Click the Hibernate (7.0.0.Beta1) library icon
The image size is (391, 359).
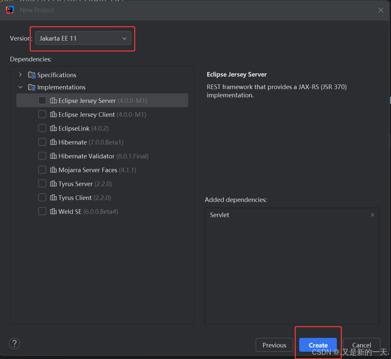tap(53, 142)
